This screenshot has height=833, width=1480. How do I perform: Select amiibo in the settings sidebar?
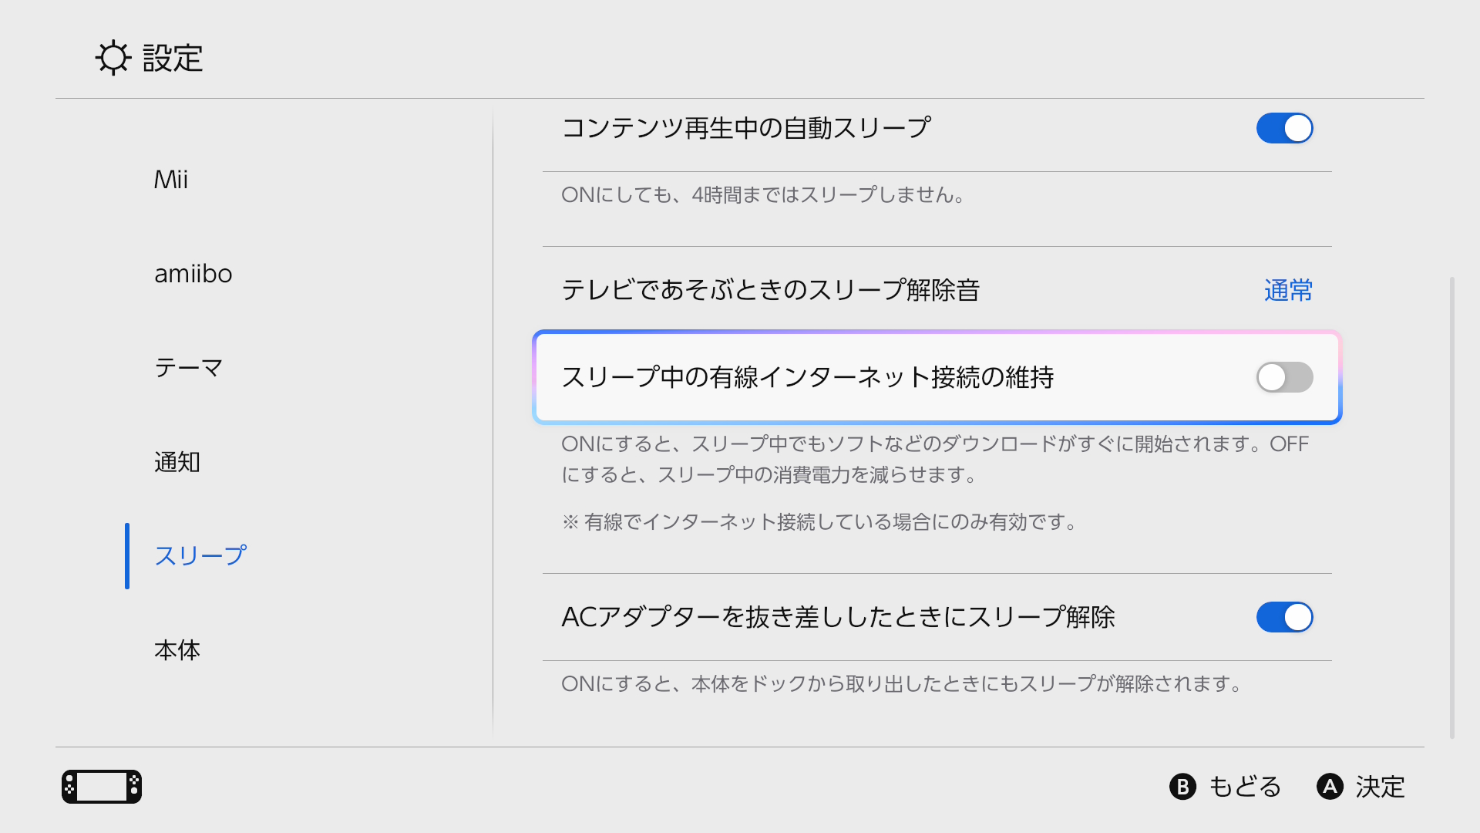(x=193, y=274)
